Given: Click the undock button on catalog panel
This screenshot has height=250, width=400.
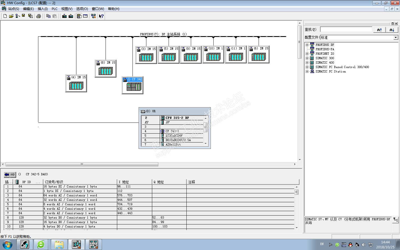Looking at the screenshot, I should (392, 24).
